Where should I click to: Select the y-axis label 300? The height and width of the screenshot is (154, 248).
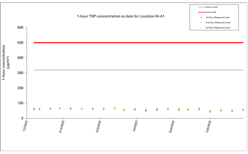click(x=20, y=73)
